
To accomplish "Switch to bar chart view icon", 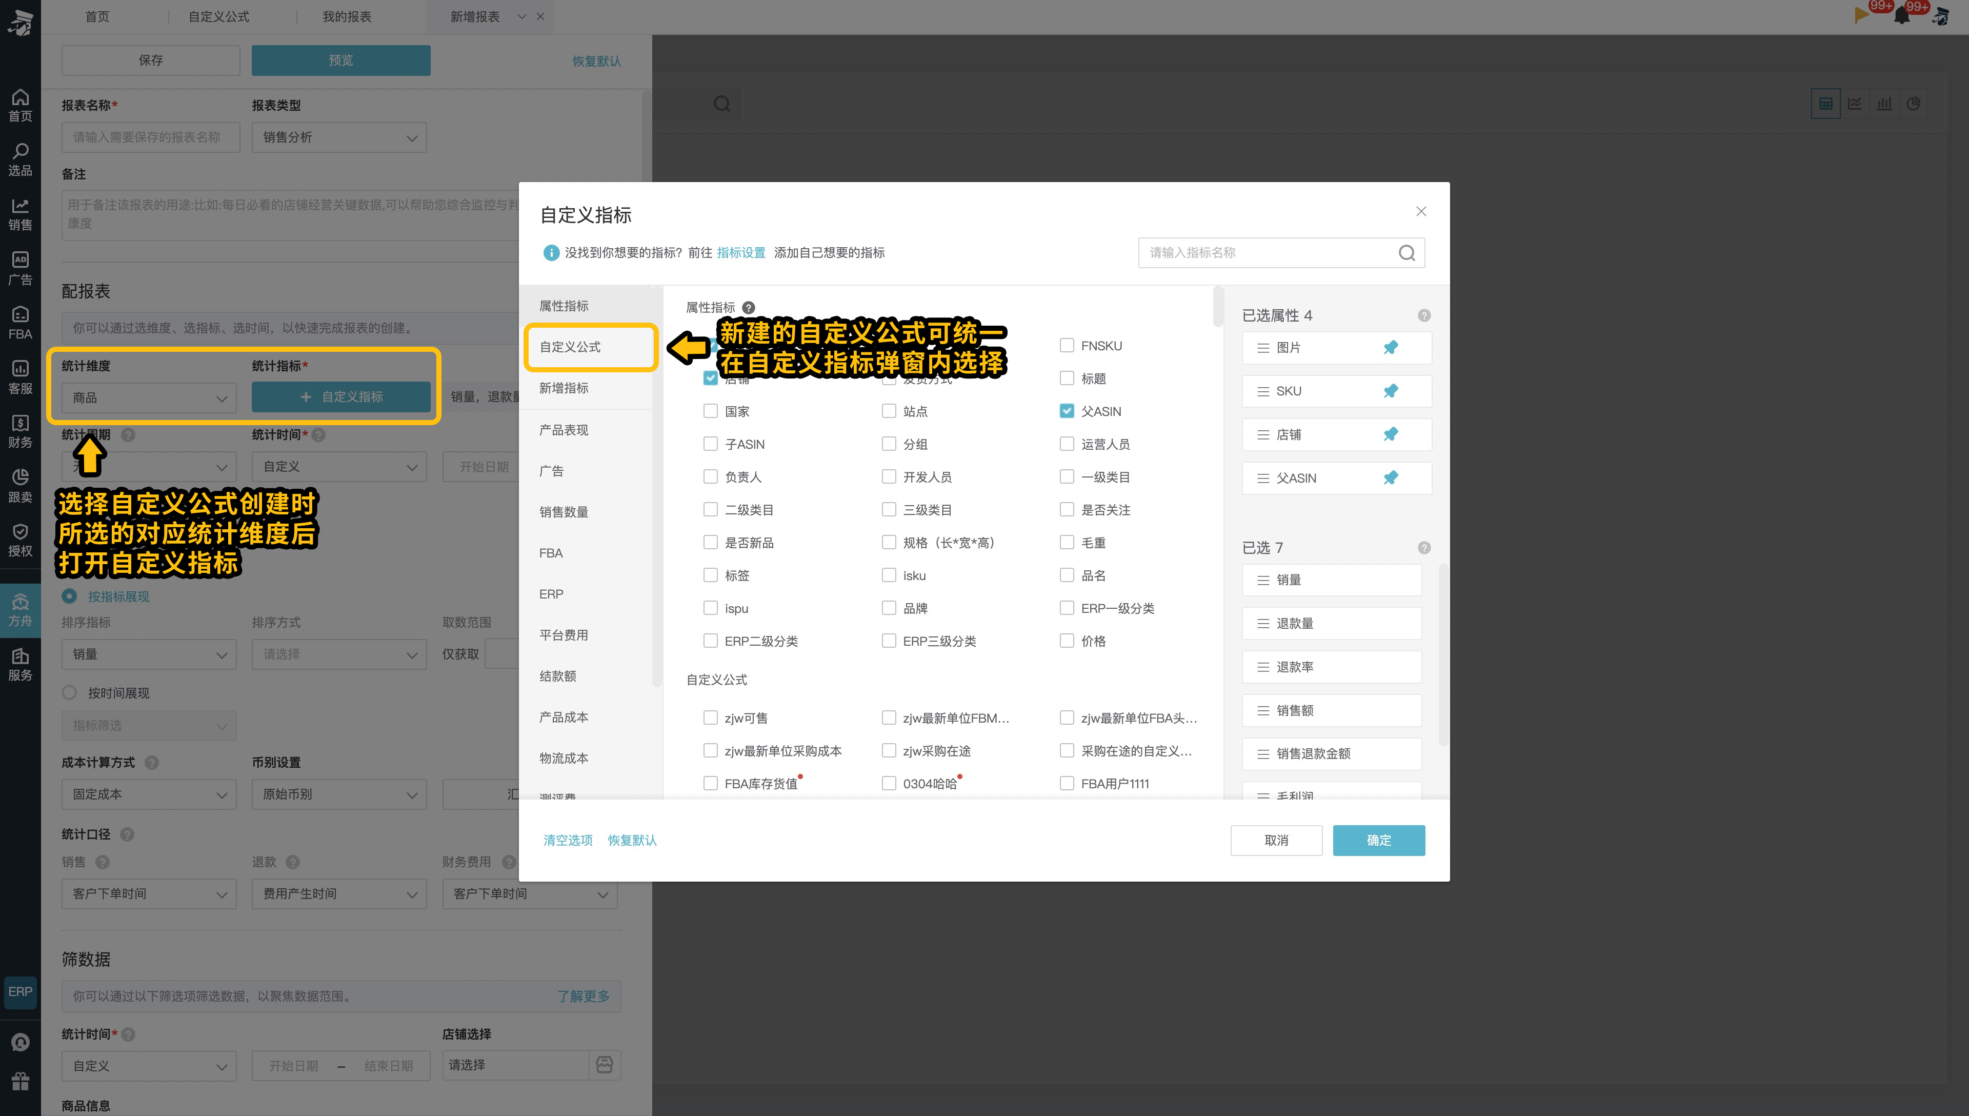I will pyautogui.click(x=1884, y=104).
